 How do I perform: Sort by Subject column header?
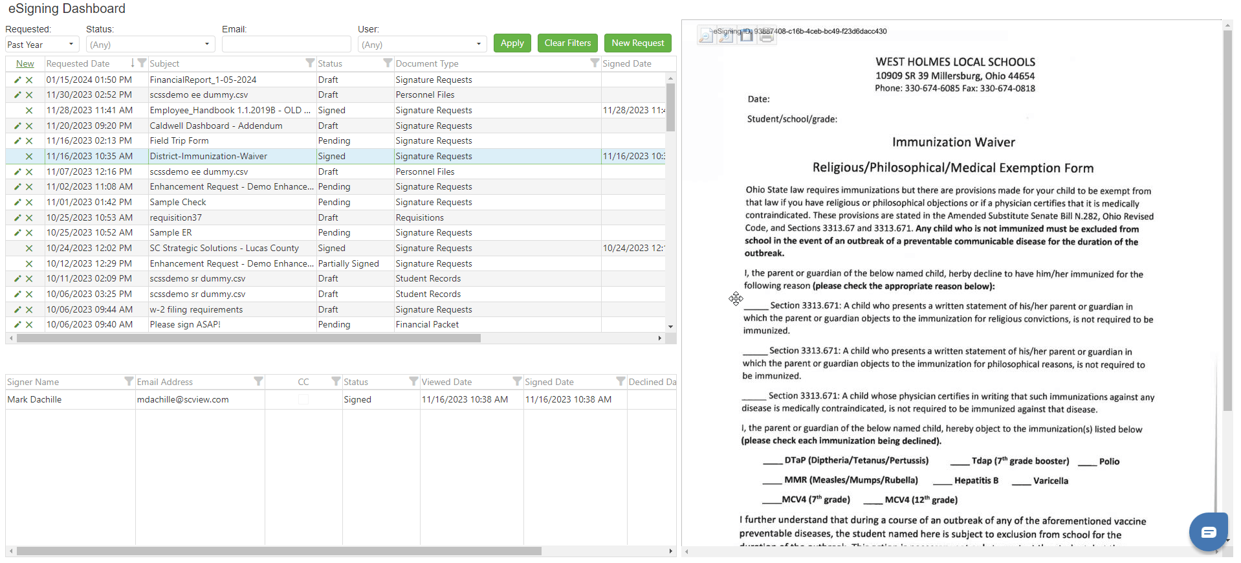164,63
